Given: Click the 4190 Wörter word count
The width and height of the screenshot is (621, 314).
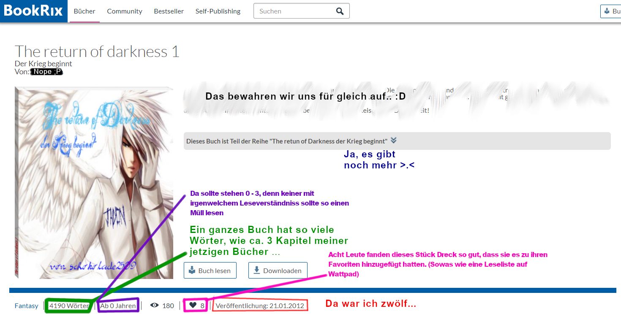Looking at the screenshot, I should 69,306.
